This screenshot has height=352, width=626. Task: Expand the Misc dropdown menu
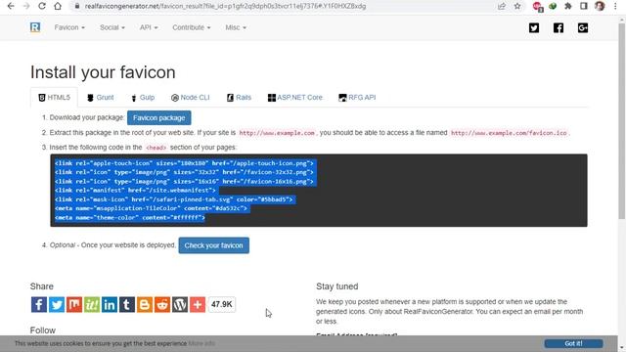pyautogui.click(x=236, y=27)
